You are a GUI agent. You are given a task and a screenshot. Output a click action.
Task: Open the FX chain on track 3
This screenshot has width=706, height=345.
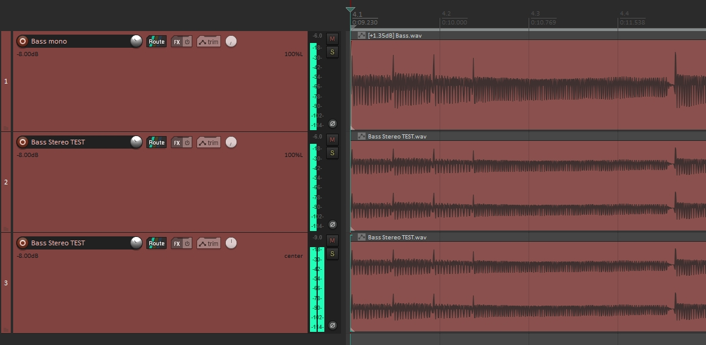pos(177,244)
